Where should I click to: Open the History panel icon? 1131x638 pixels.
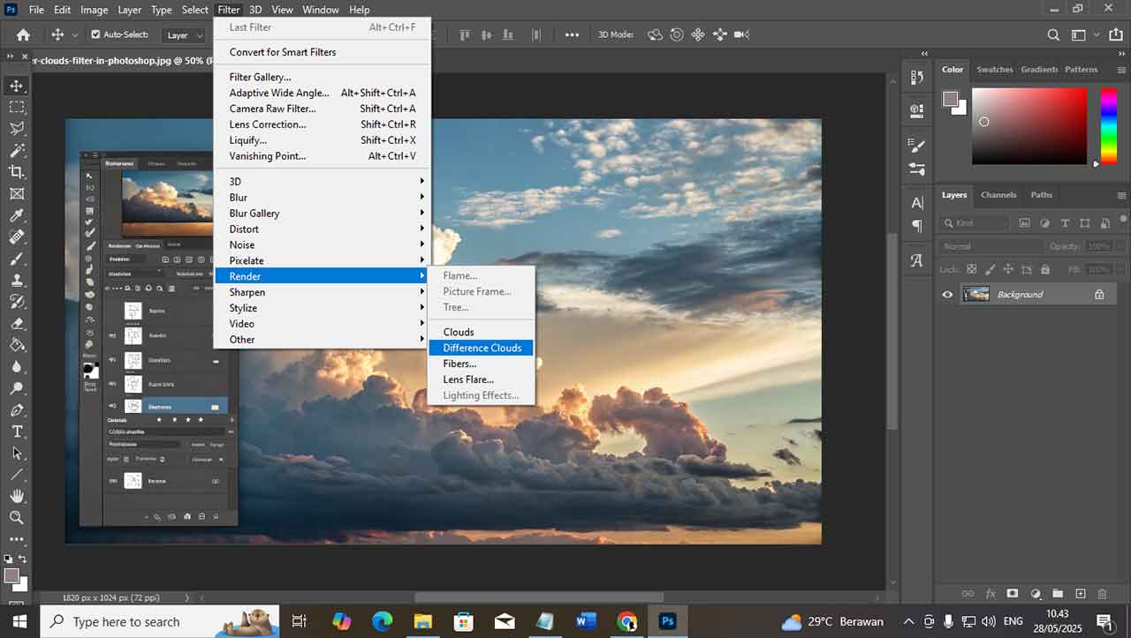[916, 78]
